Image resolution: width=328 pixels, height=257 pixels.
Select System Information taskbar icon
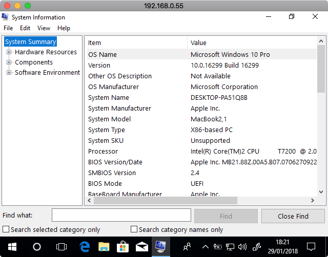pos(160,246)
